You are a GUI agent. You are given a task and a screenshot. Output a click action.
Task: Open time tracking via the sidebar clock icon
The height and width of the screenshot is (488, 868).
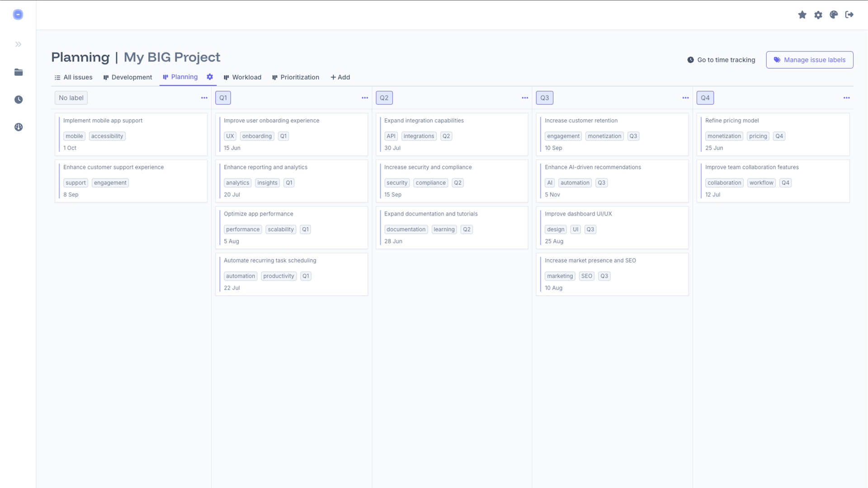18,100
